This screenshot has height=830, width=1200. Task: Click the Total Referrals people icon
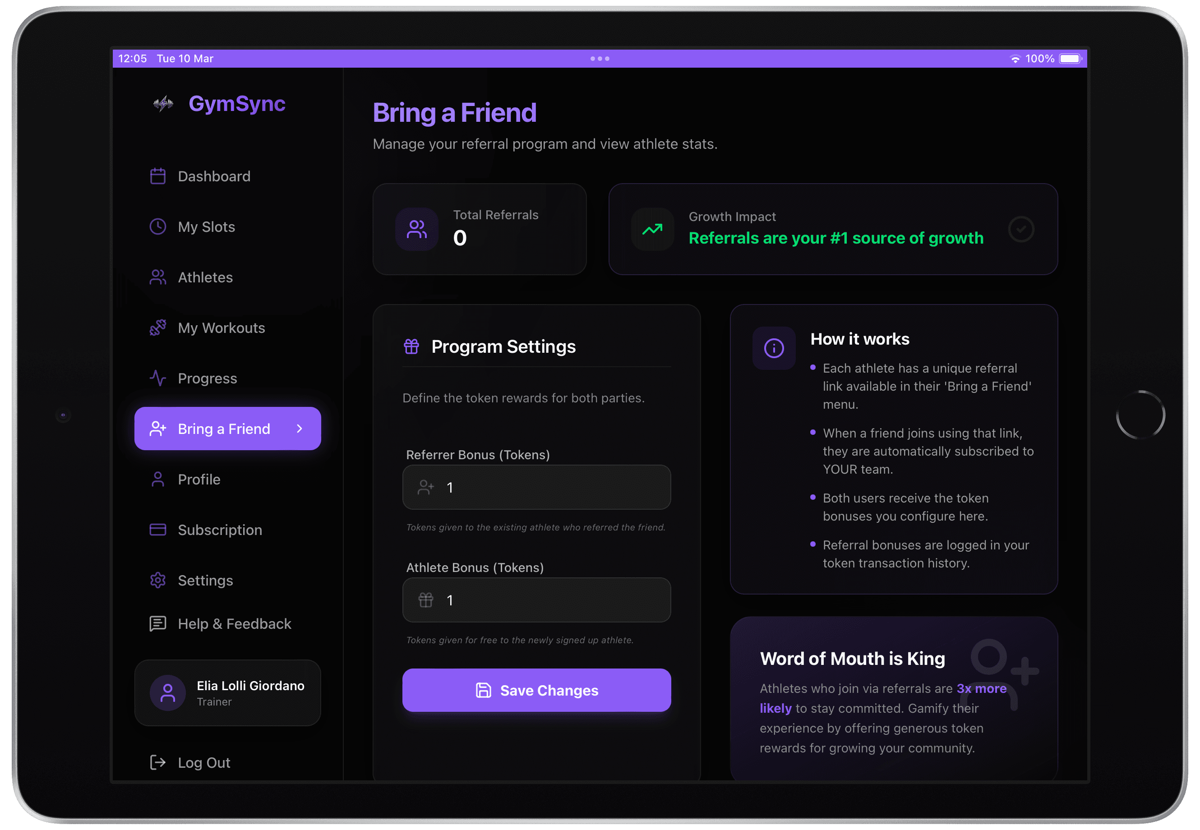(x=416, y=229)
